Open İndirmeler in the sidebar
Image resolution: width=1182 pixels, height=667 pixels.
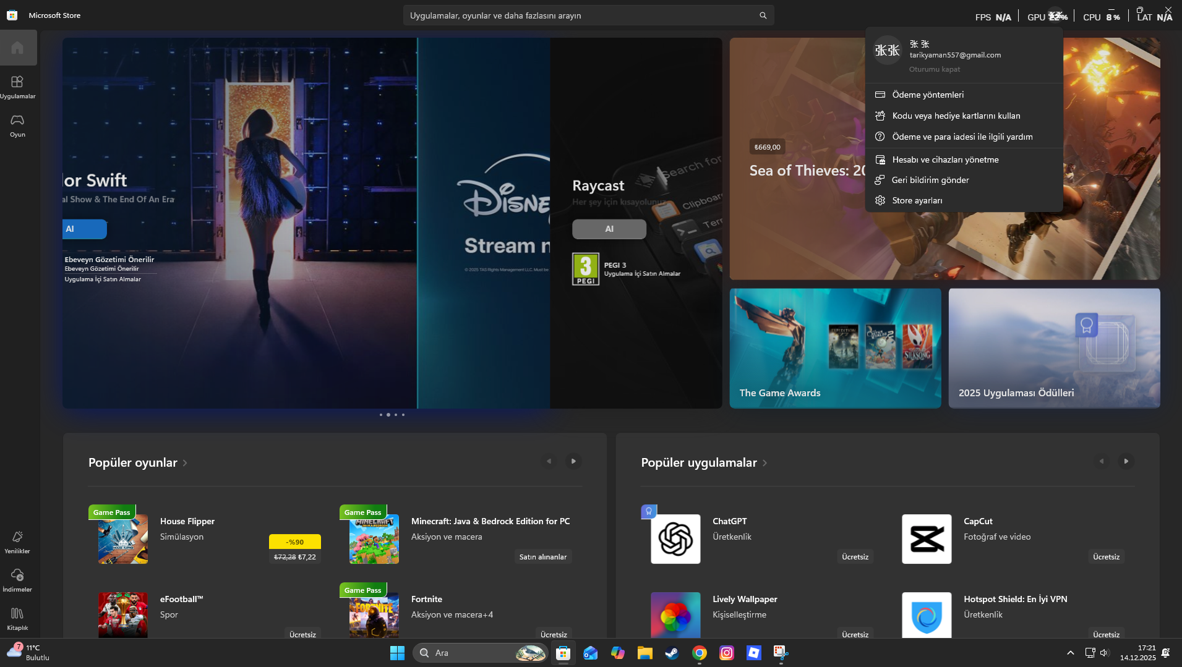coord(17,580)
